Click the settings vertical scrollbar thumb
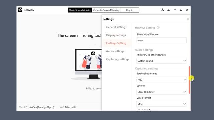The width and height of the screenshot is (214, 120). tap(189, 80)
